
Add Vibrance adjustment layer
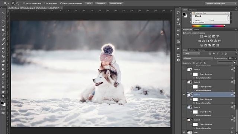click(x=218, y=36)
